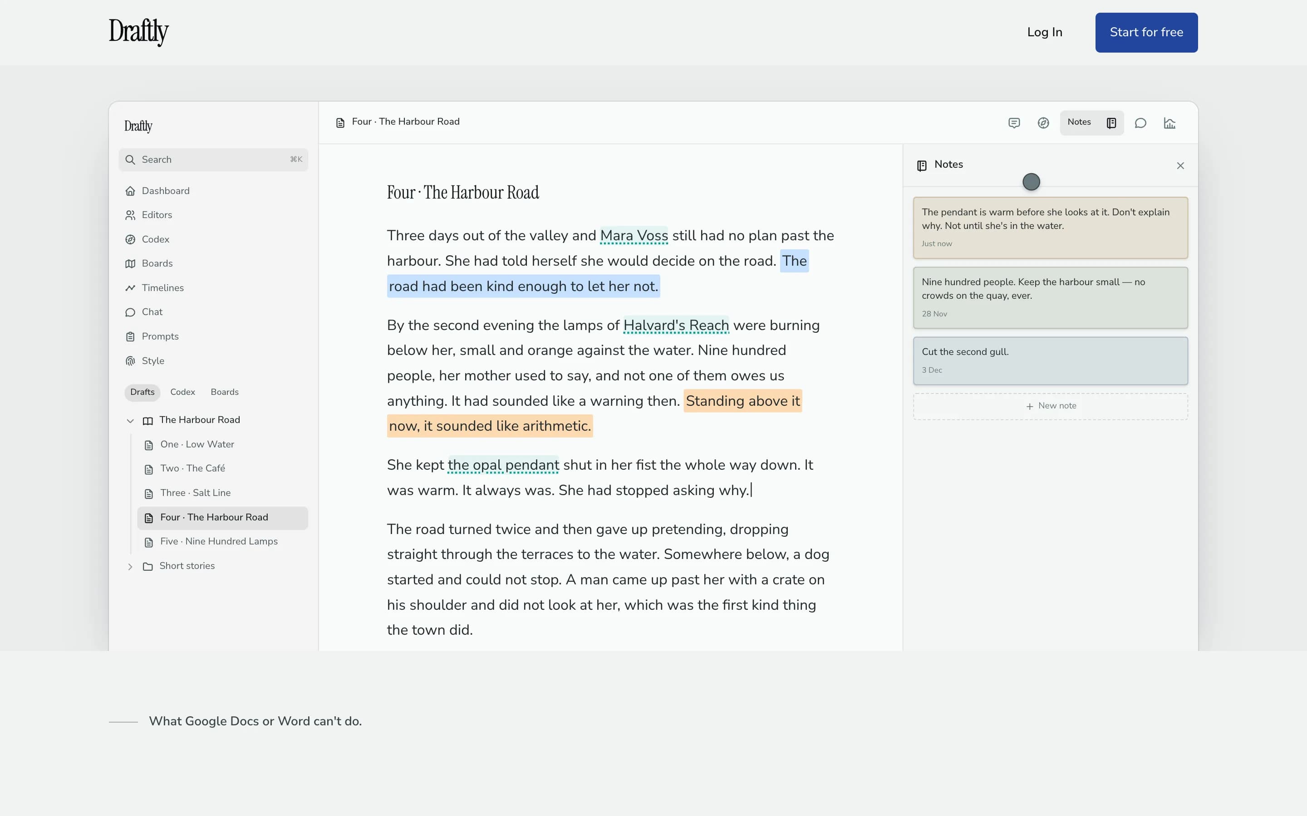1307x816 pixels.
Task: Click the Boards map icon in sidebar
Action: coord(130,264)
